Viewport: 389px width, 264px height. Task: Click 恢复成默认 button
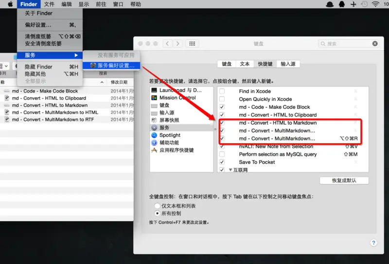344,181
